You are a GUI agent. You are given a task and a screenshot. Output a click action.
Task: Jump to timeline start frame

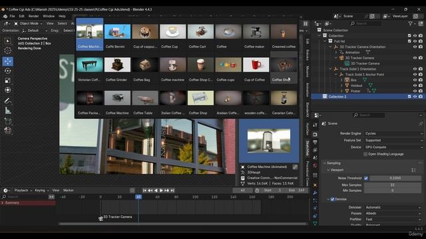tap(145, 191)
